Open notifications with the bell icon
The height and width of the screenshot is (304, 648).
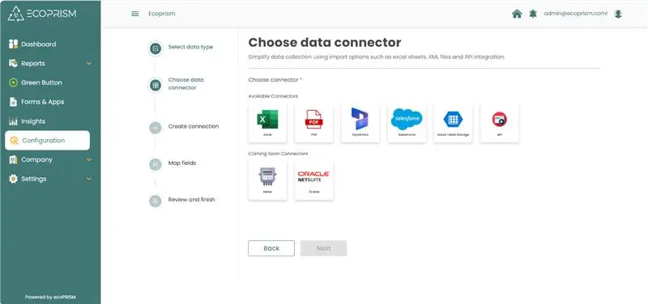click(533, 14)
